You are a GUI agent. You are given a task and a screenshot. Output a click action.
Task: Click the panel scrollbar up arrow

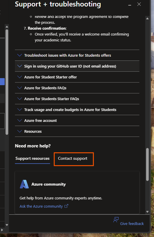(x=147, y=19)
